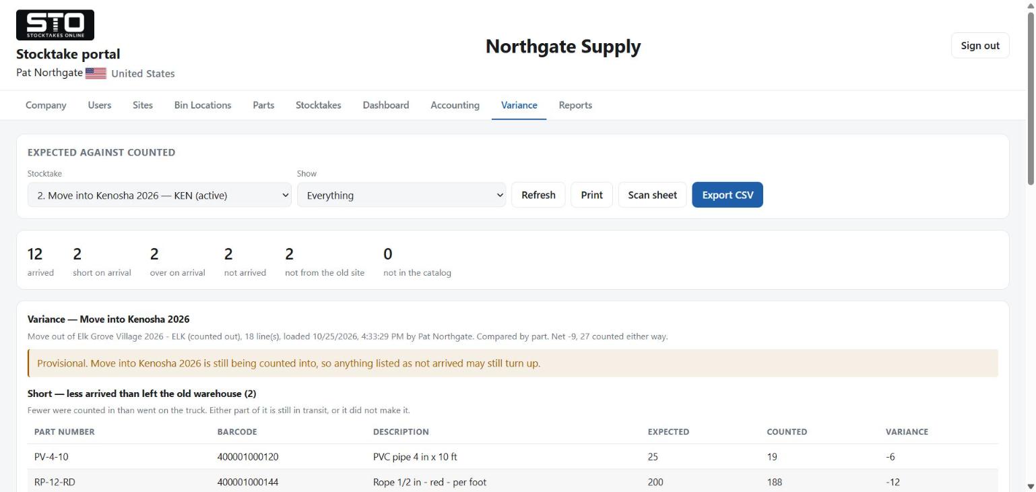The height and width of the screenshot is (492, 1036).
Task: Click description 'PVC pipe 4 in x 10 ft'
Action: pos(415,457)
